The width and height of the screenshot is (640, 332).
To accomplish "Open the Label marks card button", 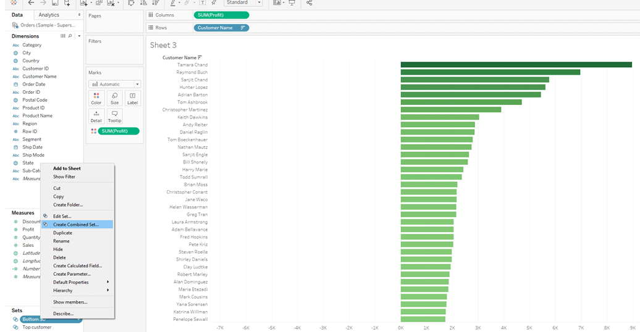I will click(x=133, y=98).
